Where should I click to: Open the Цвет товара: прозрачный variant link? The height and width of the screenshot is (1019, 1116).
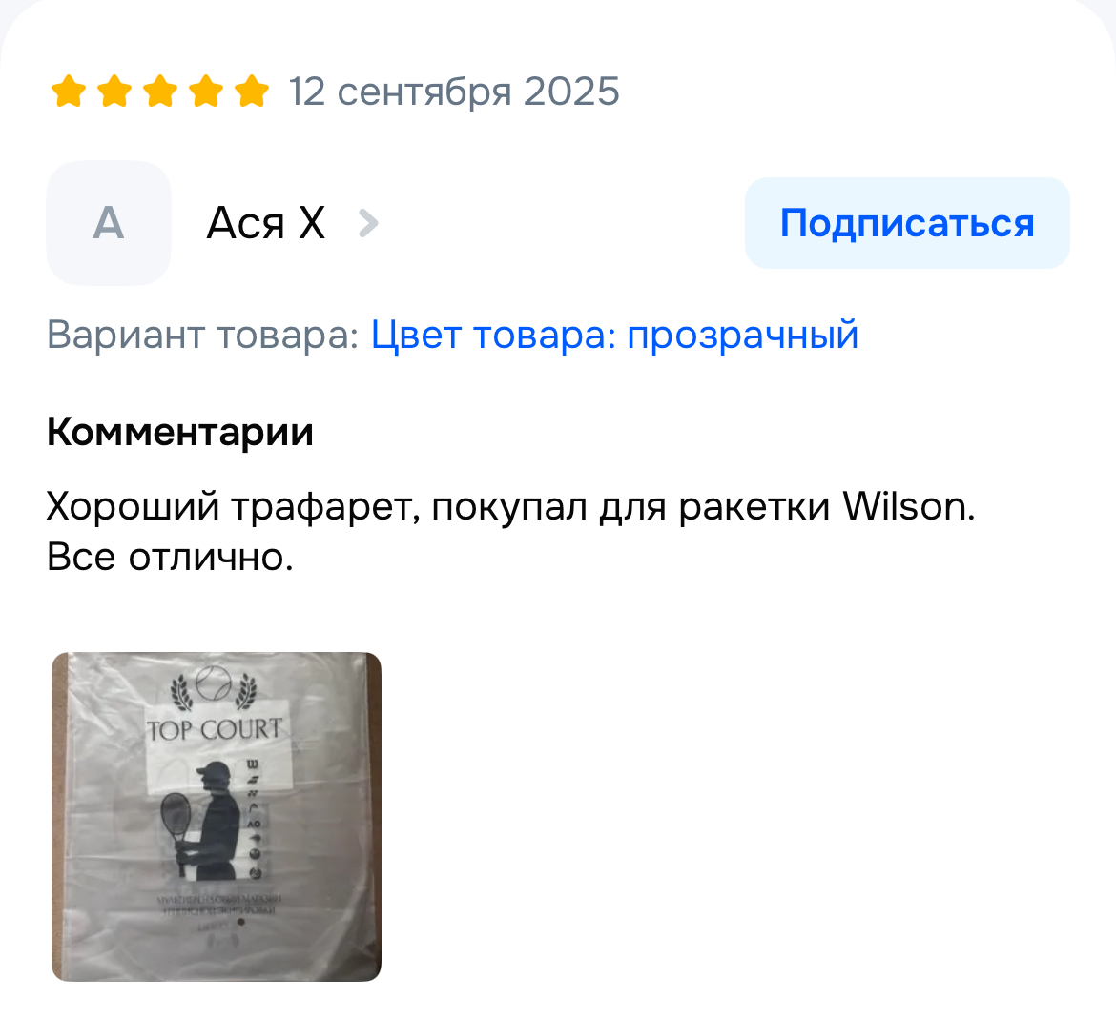(x=614, y=335)
